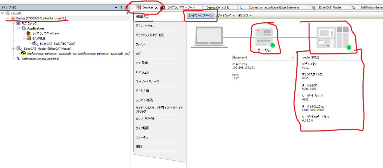The image size is (383, 168).
Task: Select ArtifactNoise_EtherCAT_DOx10ch_V00 tree item
Action: coord(78,54)
